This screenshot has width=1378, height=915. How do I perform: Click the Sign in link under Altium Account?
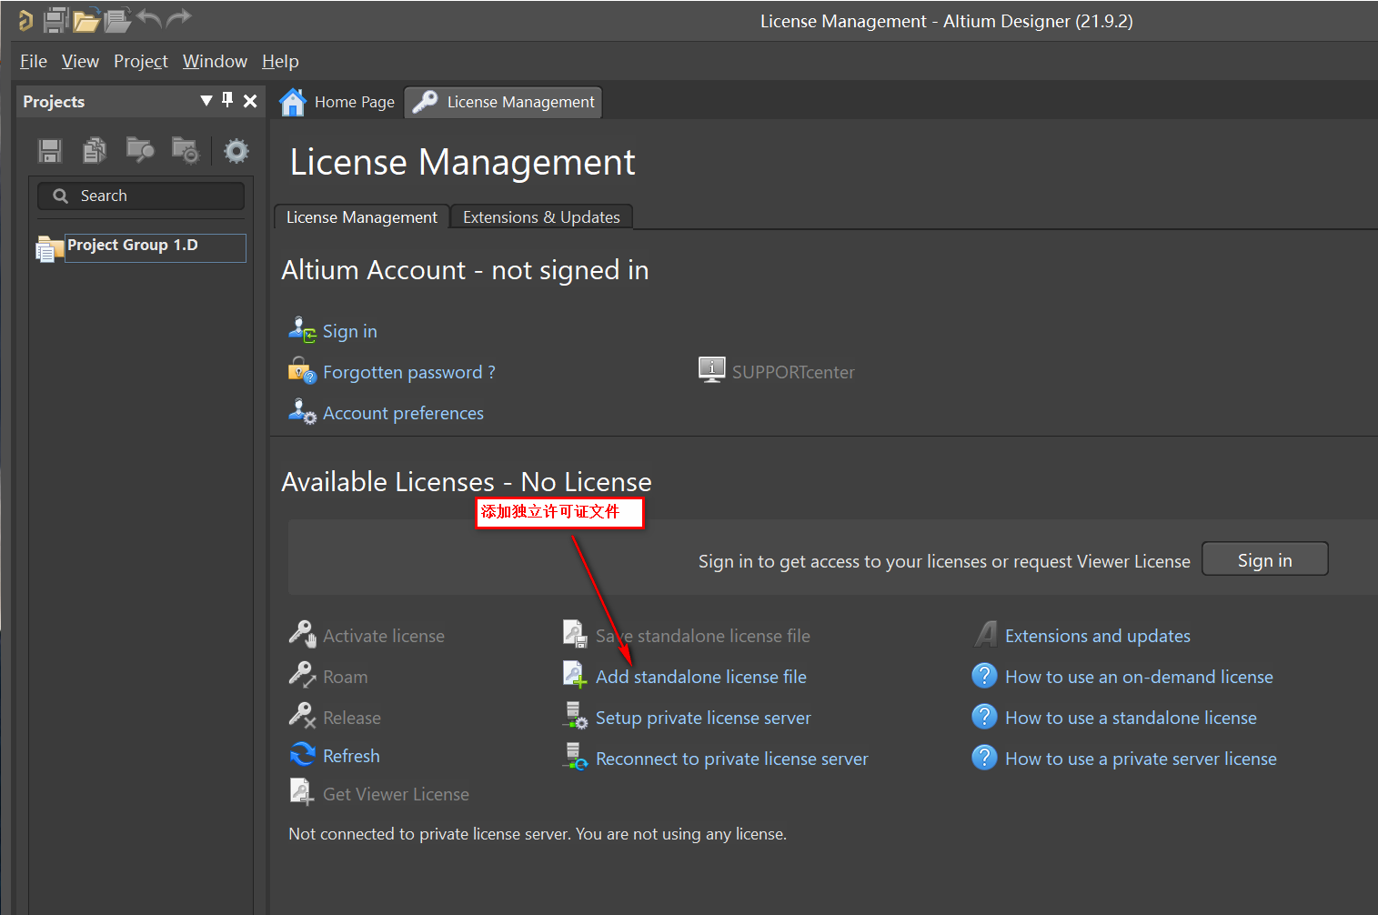pos(350,331)
